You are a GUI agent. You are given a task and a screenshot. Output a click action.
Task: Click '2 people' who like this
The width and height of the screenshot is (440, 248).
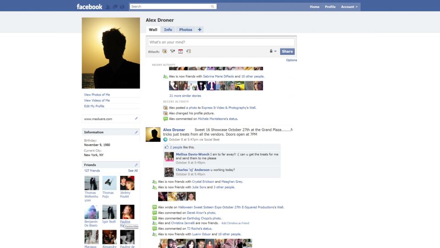click(176, 147)
